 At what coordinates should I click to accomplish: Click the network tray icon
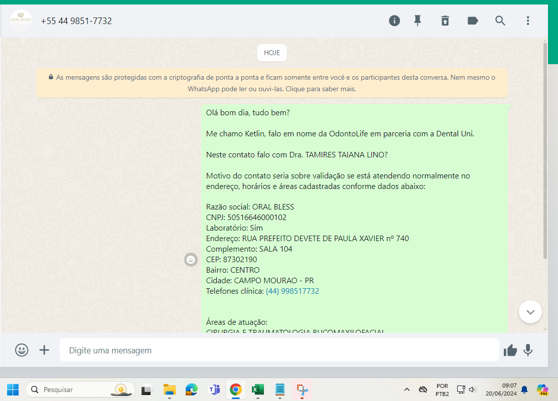(x=461, y=389)
